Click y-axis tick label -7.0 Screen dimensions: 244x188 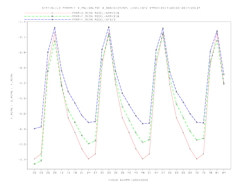[22, 144]
